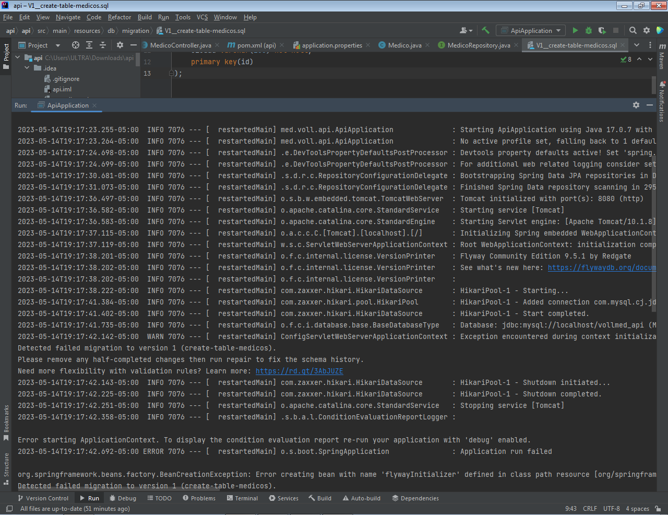668x515 pixels.
Task: Switch to the Medico.java editor tab
Action: click(404, 45)
